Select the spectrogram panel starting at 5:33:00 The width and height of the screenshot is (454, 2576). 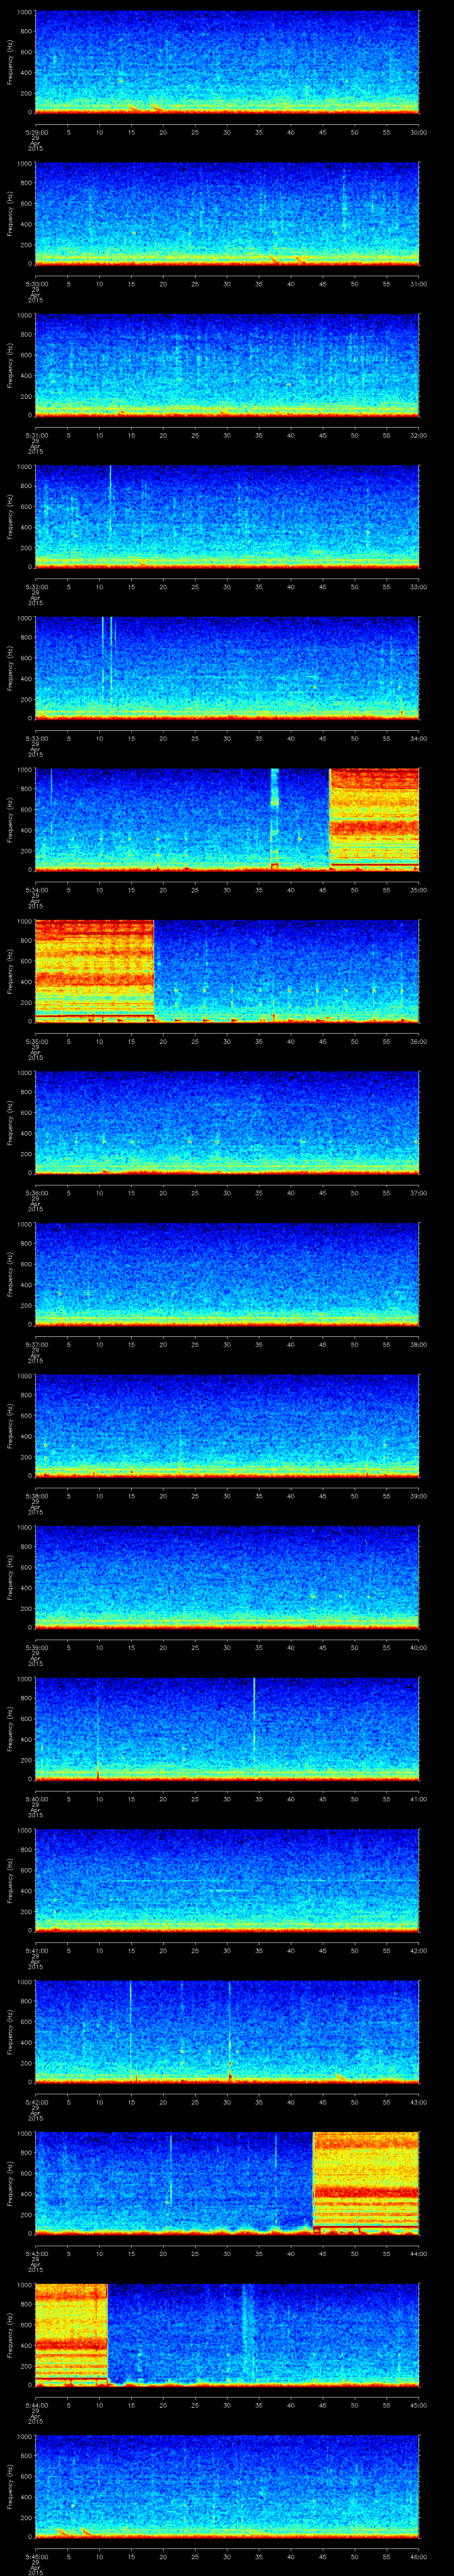pos(227,668)
